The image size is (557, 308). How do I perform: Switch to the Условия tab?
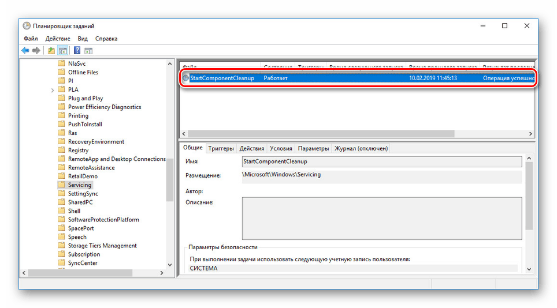281,148
